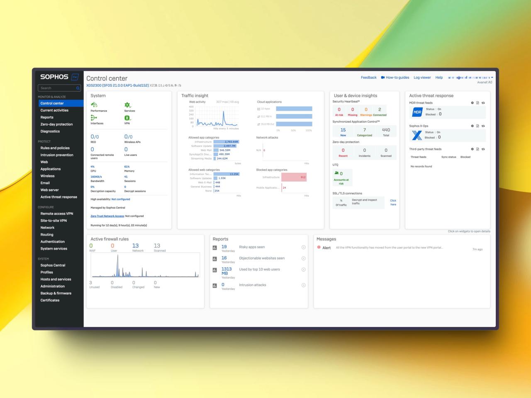The height and width of the screenshot is (398, 531).
Task: Expand the Objectionable websites seen report
Action: coord(303,258)
